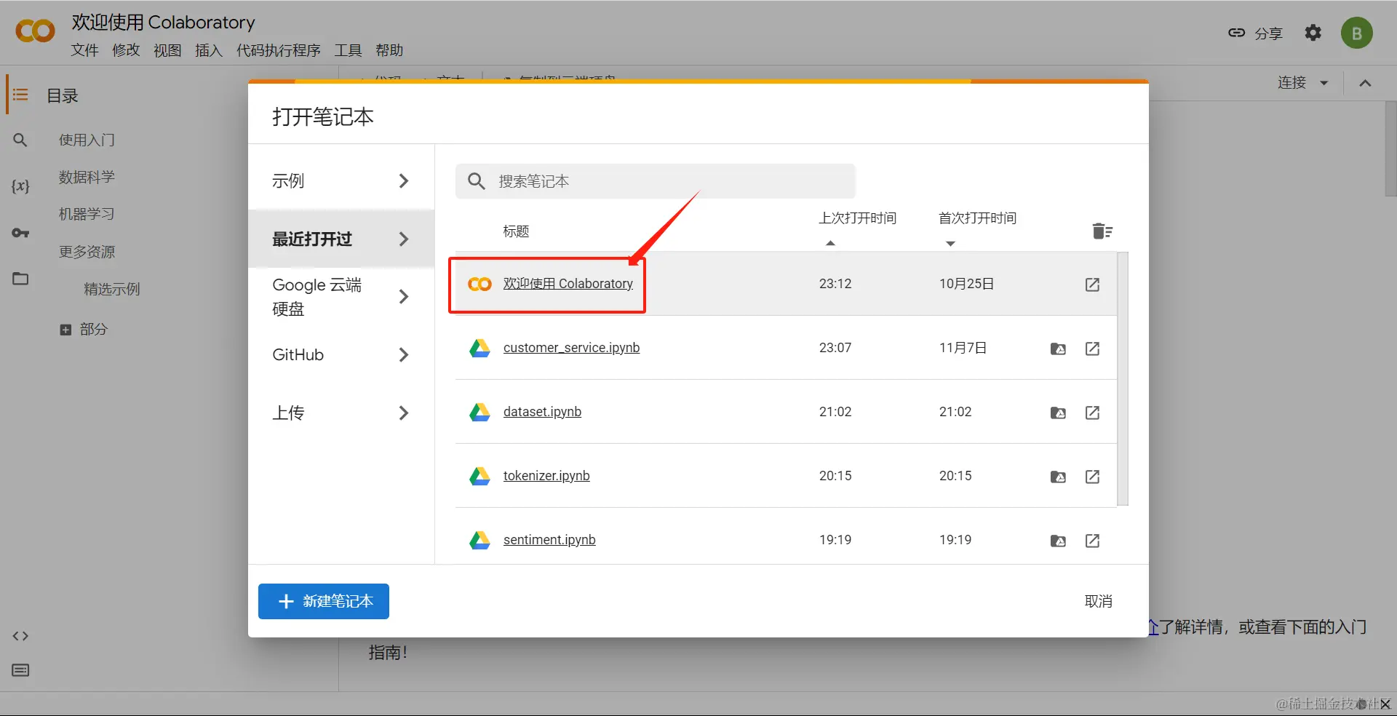Click the notebook list scrollbar in dialog
The width and height of the screenshot is (1397, 716).
1123,378
